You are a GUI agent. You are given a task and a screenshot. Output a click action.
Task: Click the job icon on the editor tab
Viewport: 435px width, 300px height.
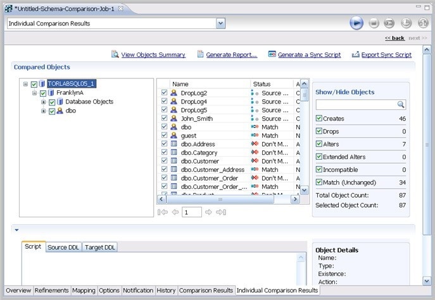pyautogui.click(x=9, y=9)
